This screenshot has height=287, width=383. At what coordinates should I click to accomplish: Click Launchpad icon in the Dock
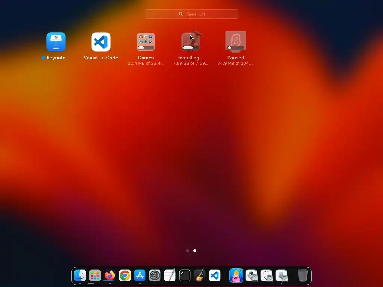click(x=95, y=275)
